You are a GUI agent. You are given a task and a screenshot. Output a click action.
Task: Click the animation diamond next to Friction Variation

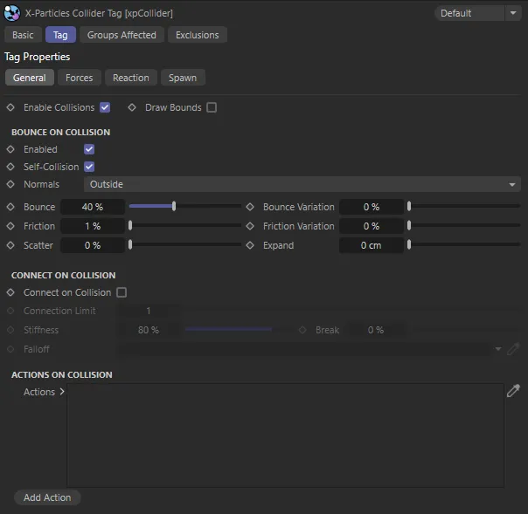pyautogui.click(x=250, y=226)
